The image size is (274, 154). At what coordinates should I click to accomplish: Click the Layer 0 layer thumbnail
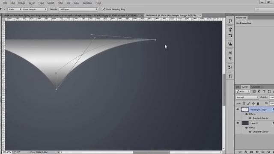[245, 123]
